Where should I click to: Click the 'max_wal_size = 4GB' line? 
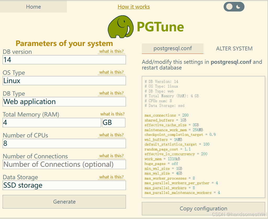(x=164, y=174)
